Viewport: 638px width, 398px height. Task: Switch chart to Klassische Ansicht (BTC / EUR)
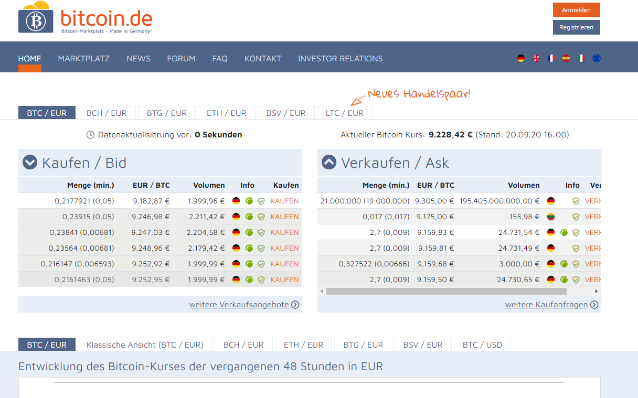pos(145,345)
